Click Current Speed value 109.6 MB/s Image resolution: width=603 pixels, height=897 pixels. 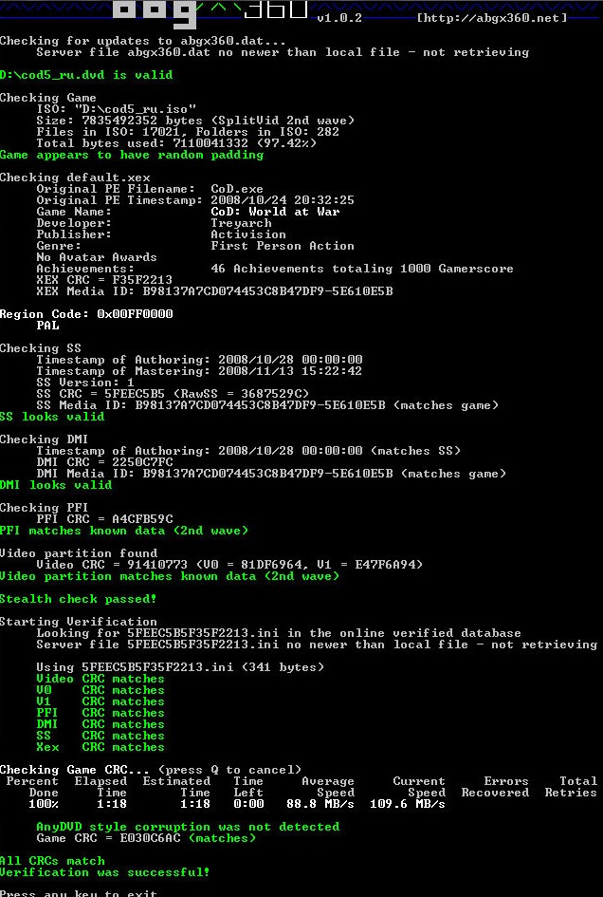tap(408, 804)
